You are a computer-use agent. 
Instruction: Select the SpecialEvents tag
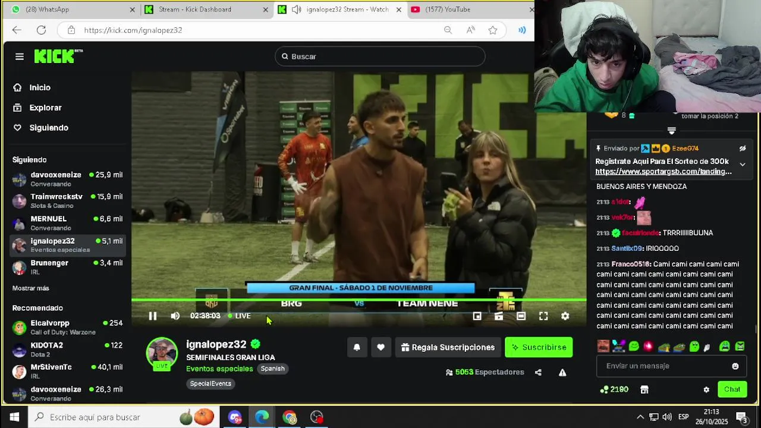[x=210, y=383]
